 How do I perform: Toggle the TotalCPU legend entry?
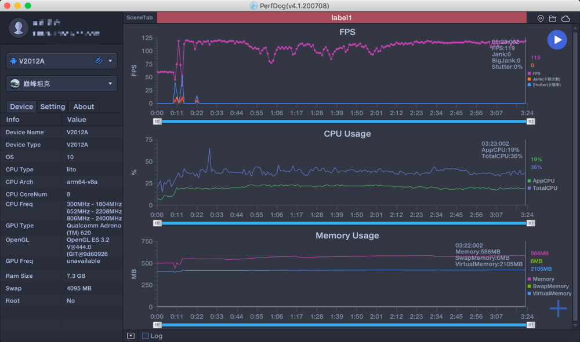pos(542,188)
